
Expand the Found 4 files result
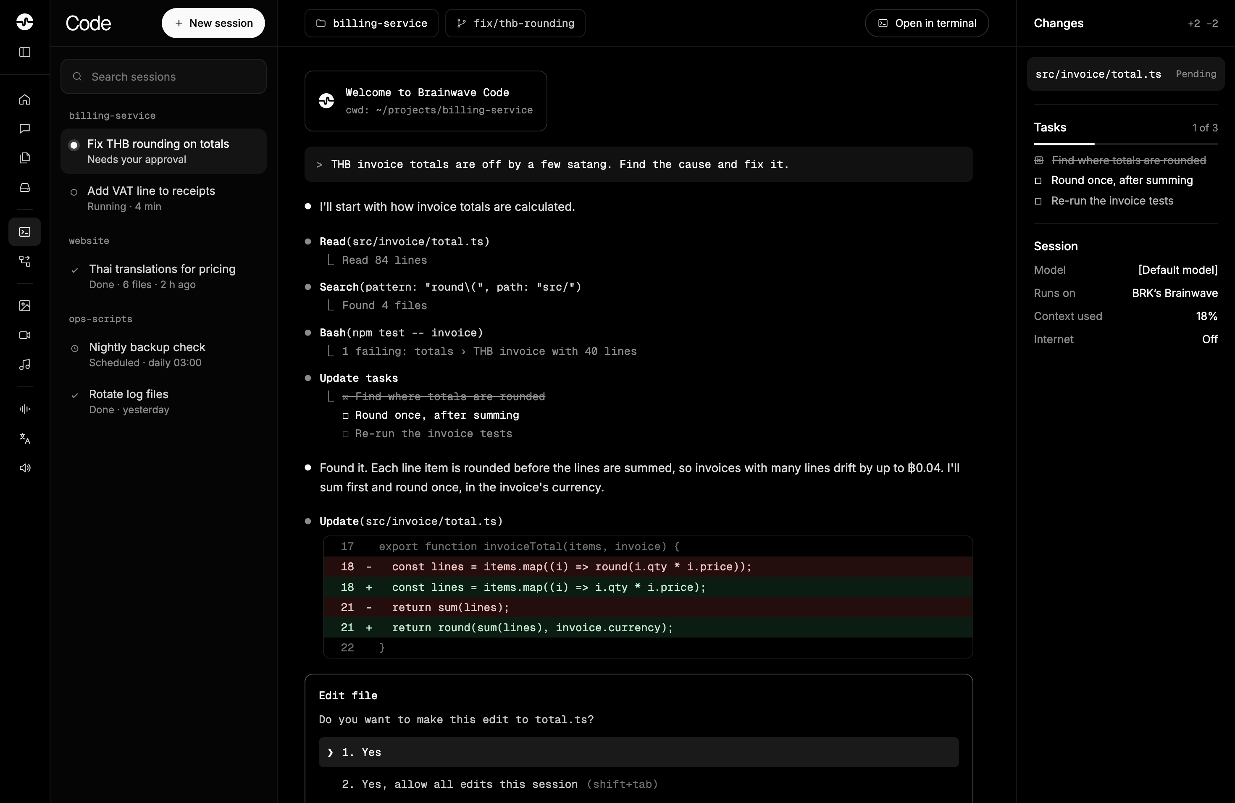point(384,305)
